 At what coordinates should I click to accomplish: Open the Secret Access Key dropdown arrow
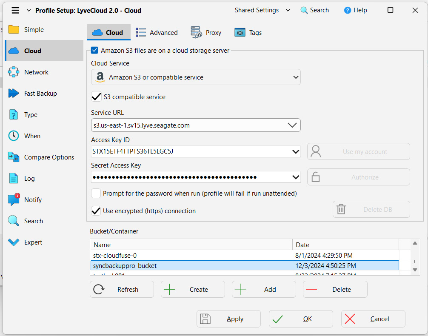click(x=296, y=177)
